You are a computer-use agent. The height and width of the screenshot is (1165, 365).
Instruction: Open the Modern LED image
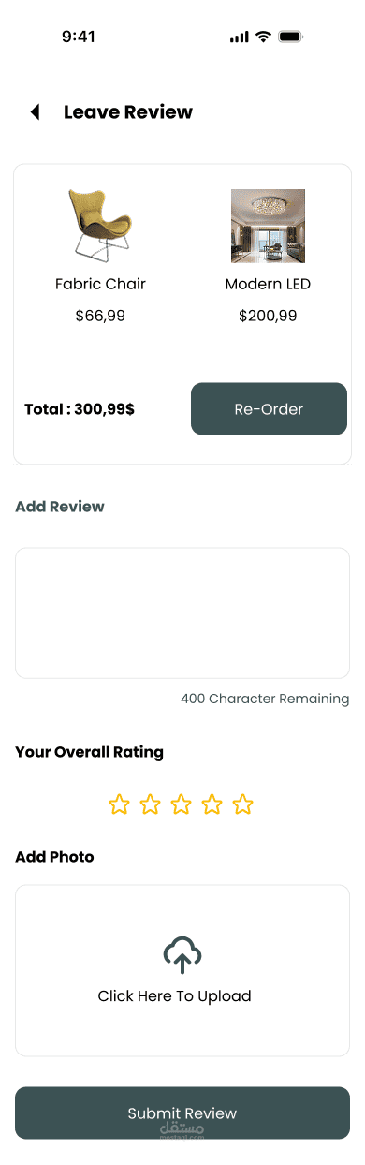[268, 226]
